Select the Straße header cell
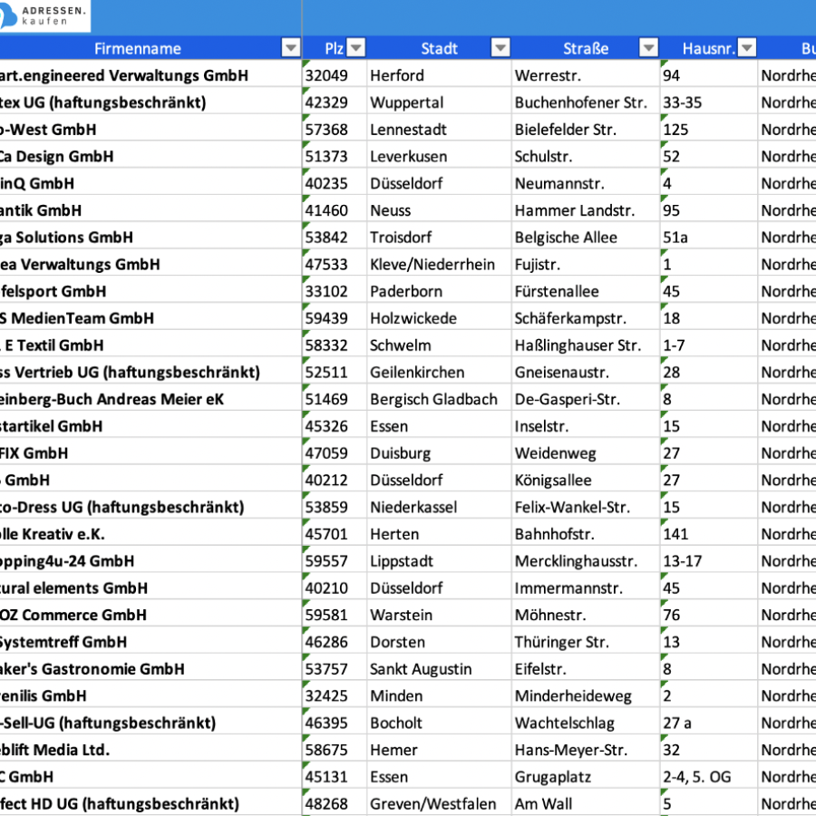 coord(586,48)
